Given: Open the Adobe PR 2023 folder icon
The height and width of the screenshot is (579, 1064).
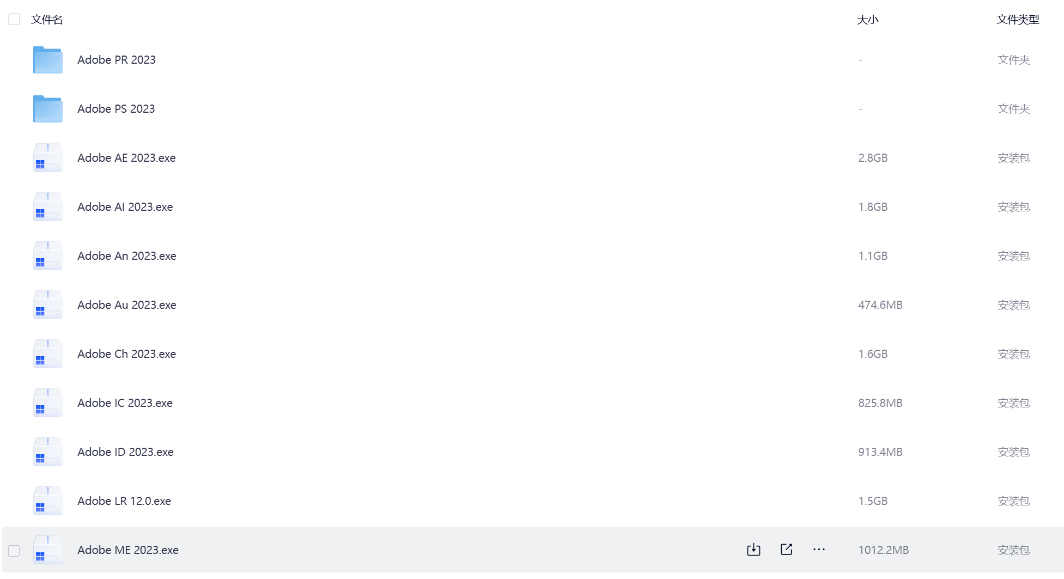Looking at the screenshot, I should tap(48, 60).
